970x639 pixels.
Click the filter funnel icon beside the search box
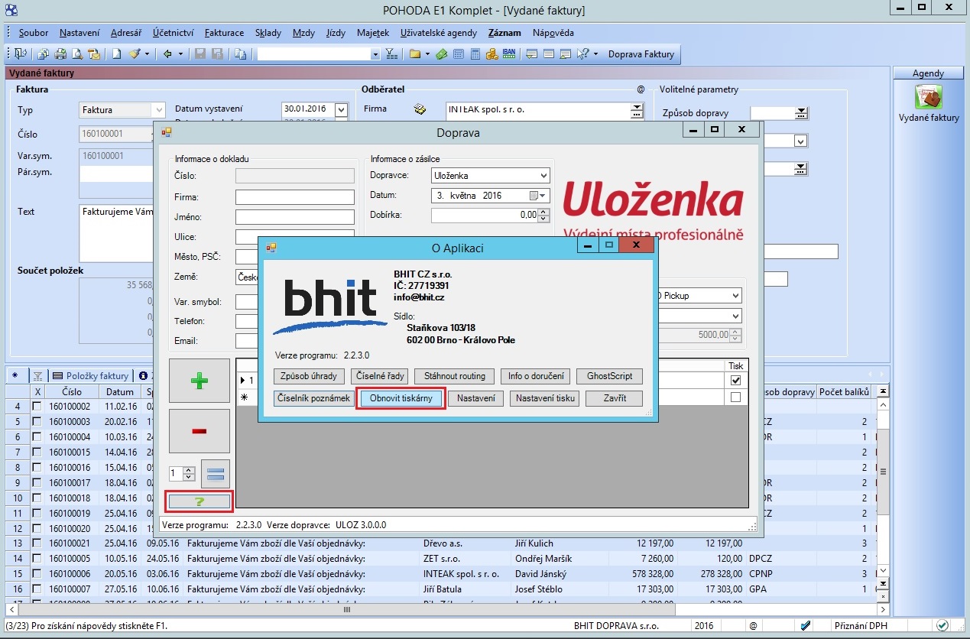[x=391, y=54]
